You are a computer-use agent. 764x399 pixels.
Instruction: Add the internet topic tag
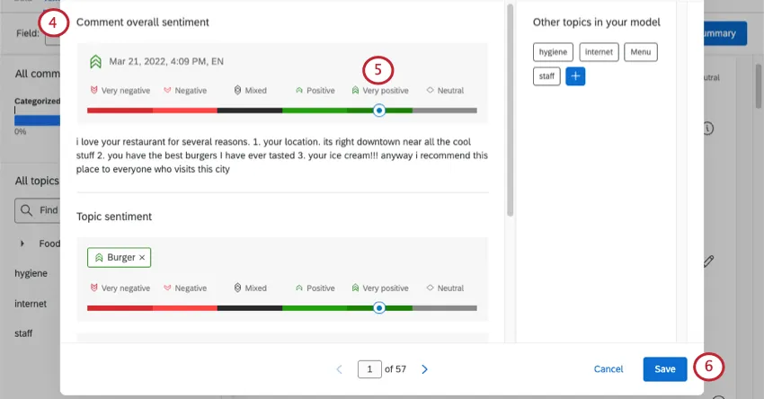599,52
